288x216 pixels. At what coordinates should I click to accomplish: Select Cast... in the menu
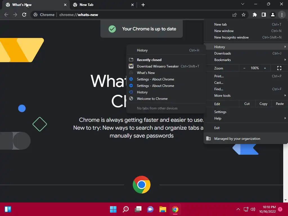[246, 83]
